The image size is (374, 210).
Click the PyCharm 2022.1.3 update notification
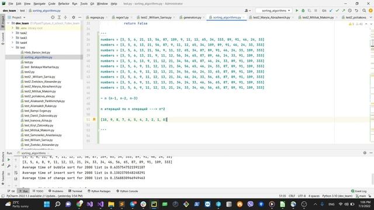coord(44,196)
